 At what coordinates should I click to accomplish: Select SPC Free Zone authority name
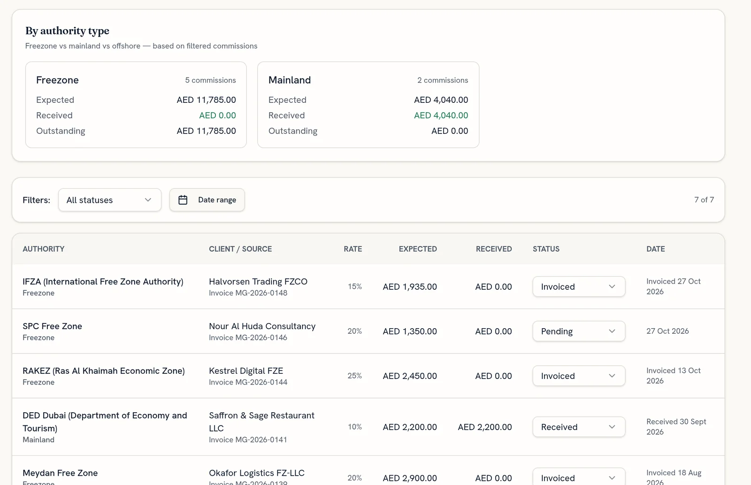click(x=52, y=326)
